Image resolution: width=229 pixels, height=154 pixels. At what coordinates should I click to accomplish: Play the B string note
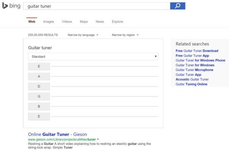click(39, 106)
